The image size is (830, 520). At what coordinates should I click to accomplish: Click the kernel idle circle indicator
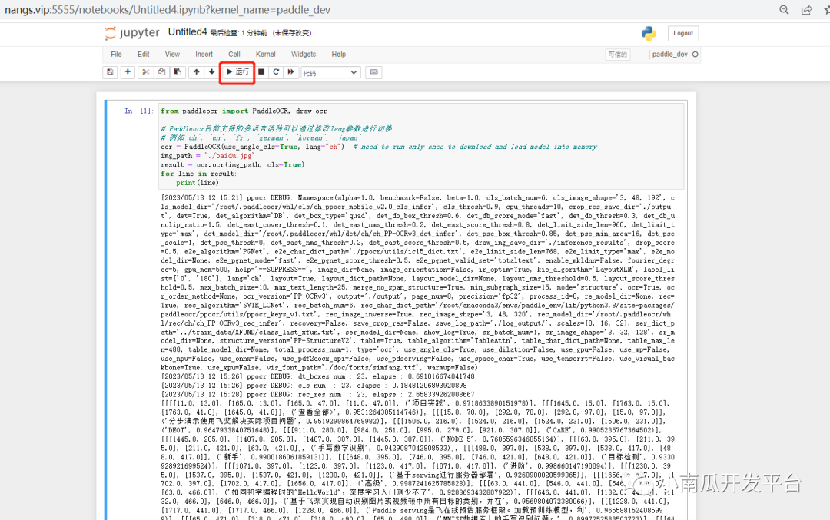tap(695, 55)
